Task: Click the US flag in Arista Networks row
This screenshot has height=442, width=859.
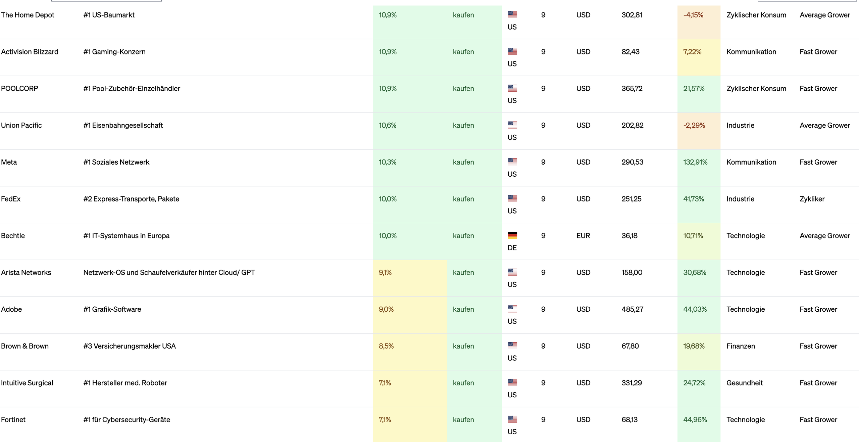Action: pyautogui.click(x=512, y=272)
